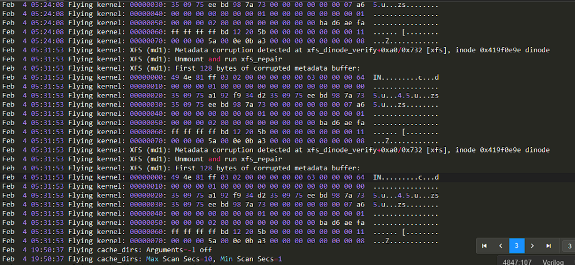This screenshot has height=265, width=575.
Task: Jump to the last page of the log
Action: click(549, 246)
